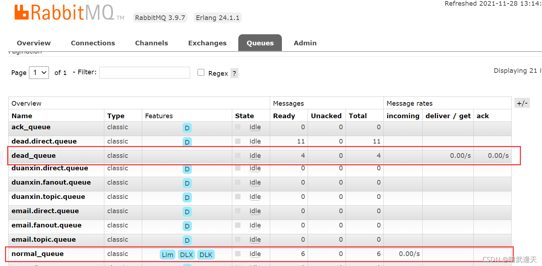Click the DLK badge on normal_queue
542x266 pixels.
pyautogui.click(x=206, y=255)
